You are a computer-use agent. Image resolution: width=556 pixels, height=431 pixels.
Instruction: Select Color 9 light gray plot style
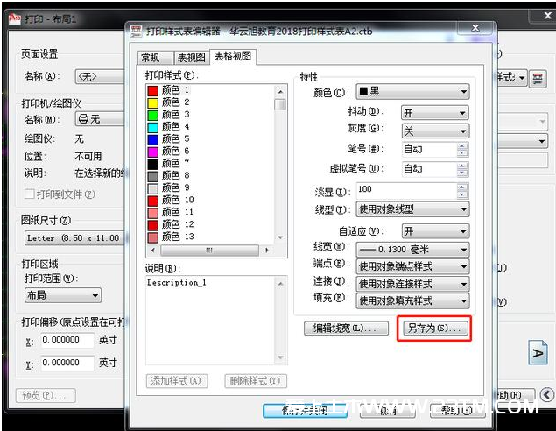[169, 188]
